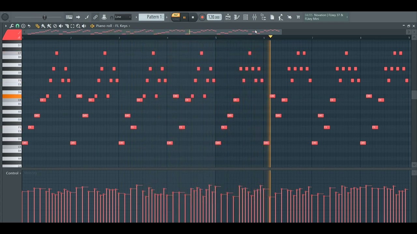
Task: Toggle typing keyboard to piano
Action: (69, 17)
